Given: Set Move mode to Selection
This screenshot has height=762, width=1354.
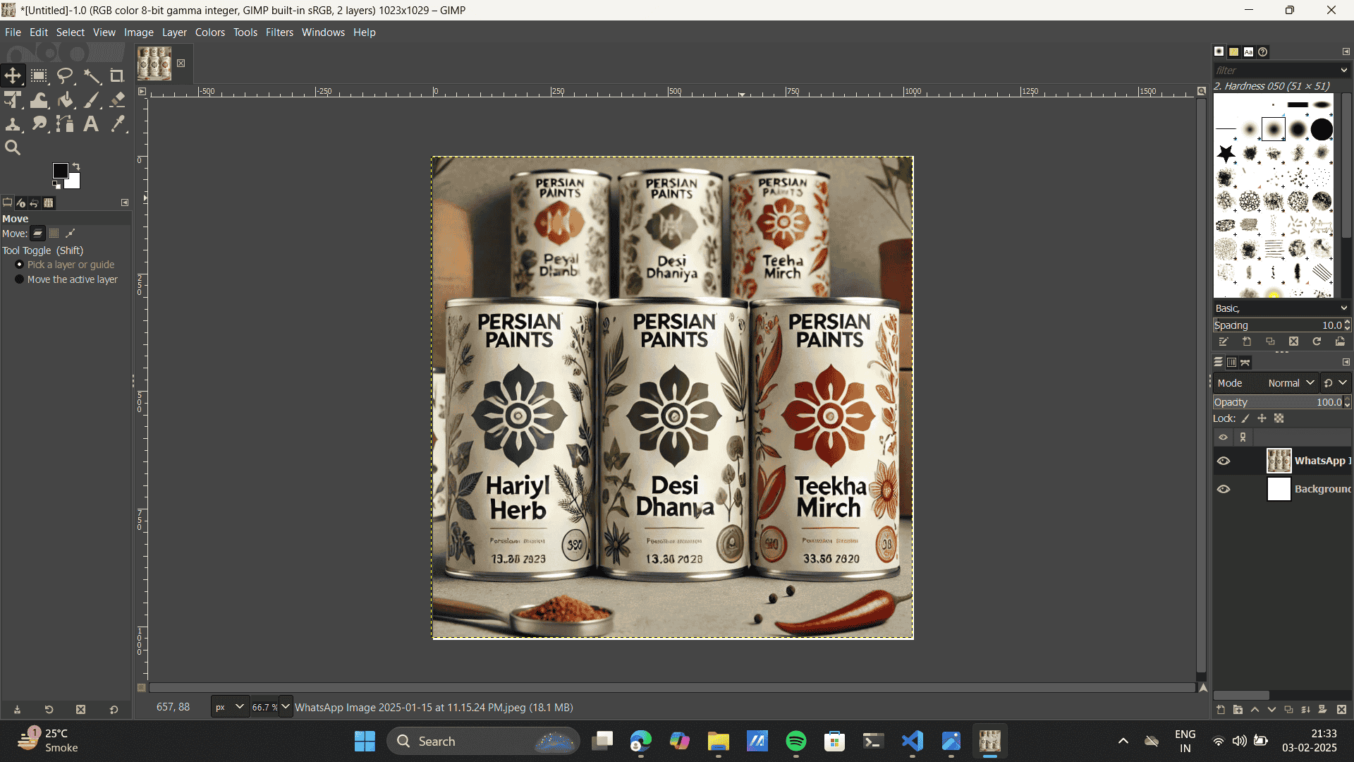Looking at the screenshot, I should tap(54, 234).
